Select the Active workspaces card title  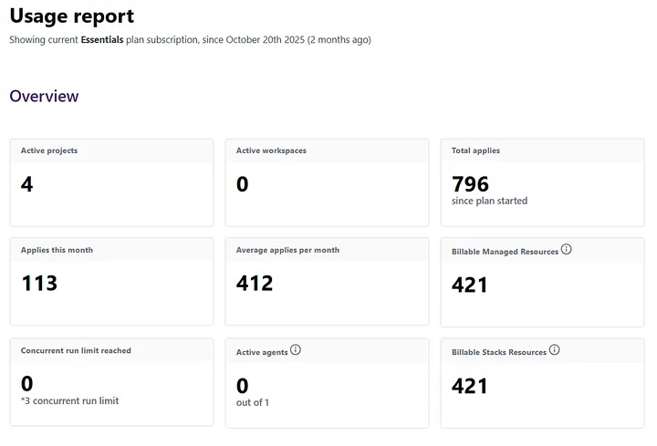click(271, 150)
